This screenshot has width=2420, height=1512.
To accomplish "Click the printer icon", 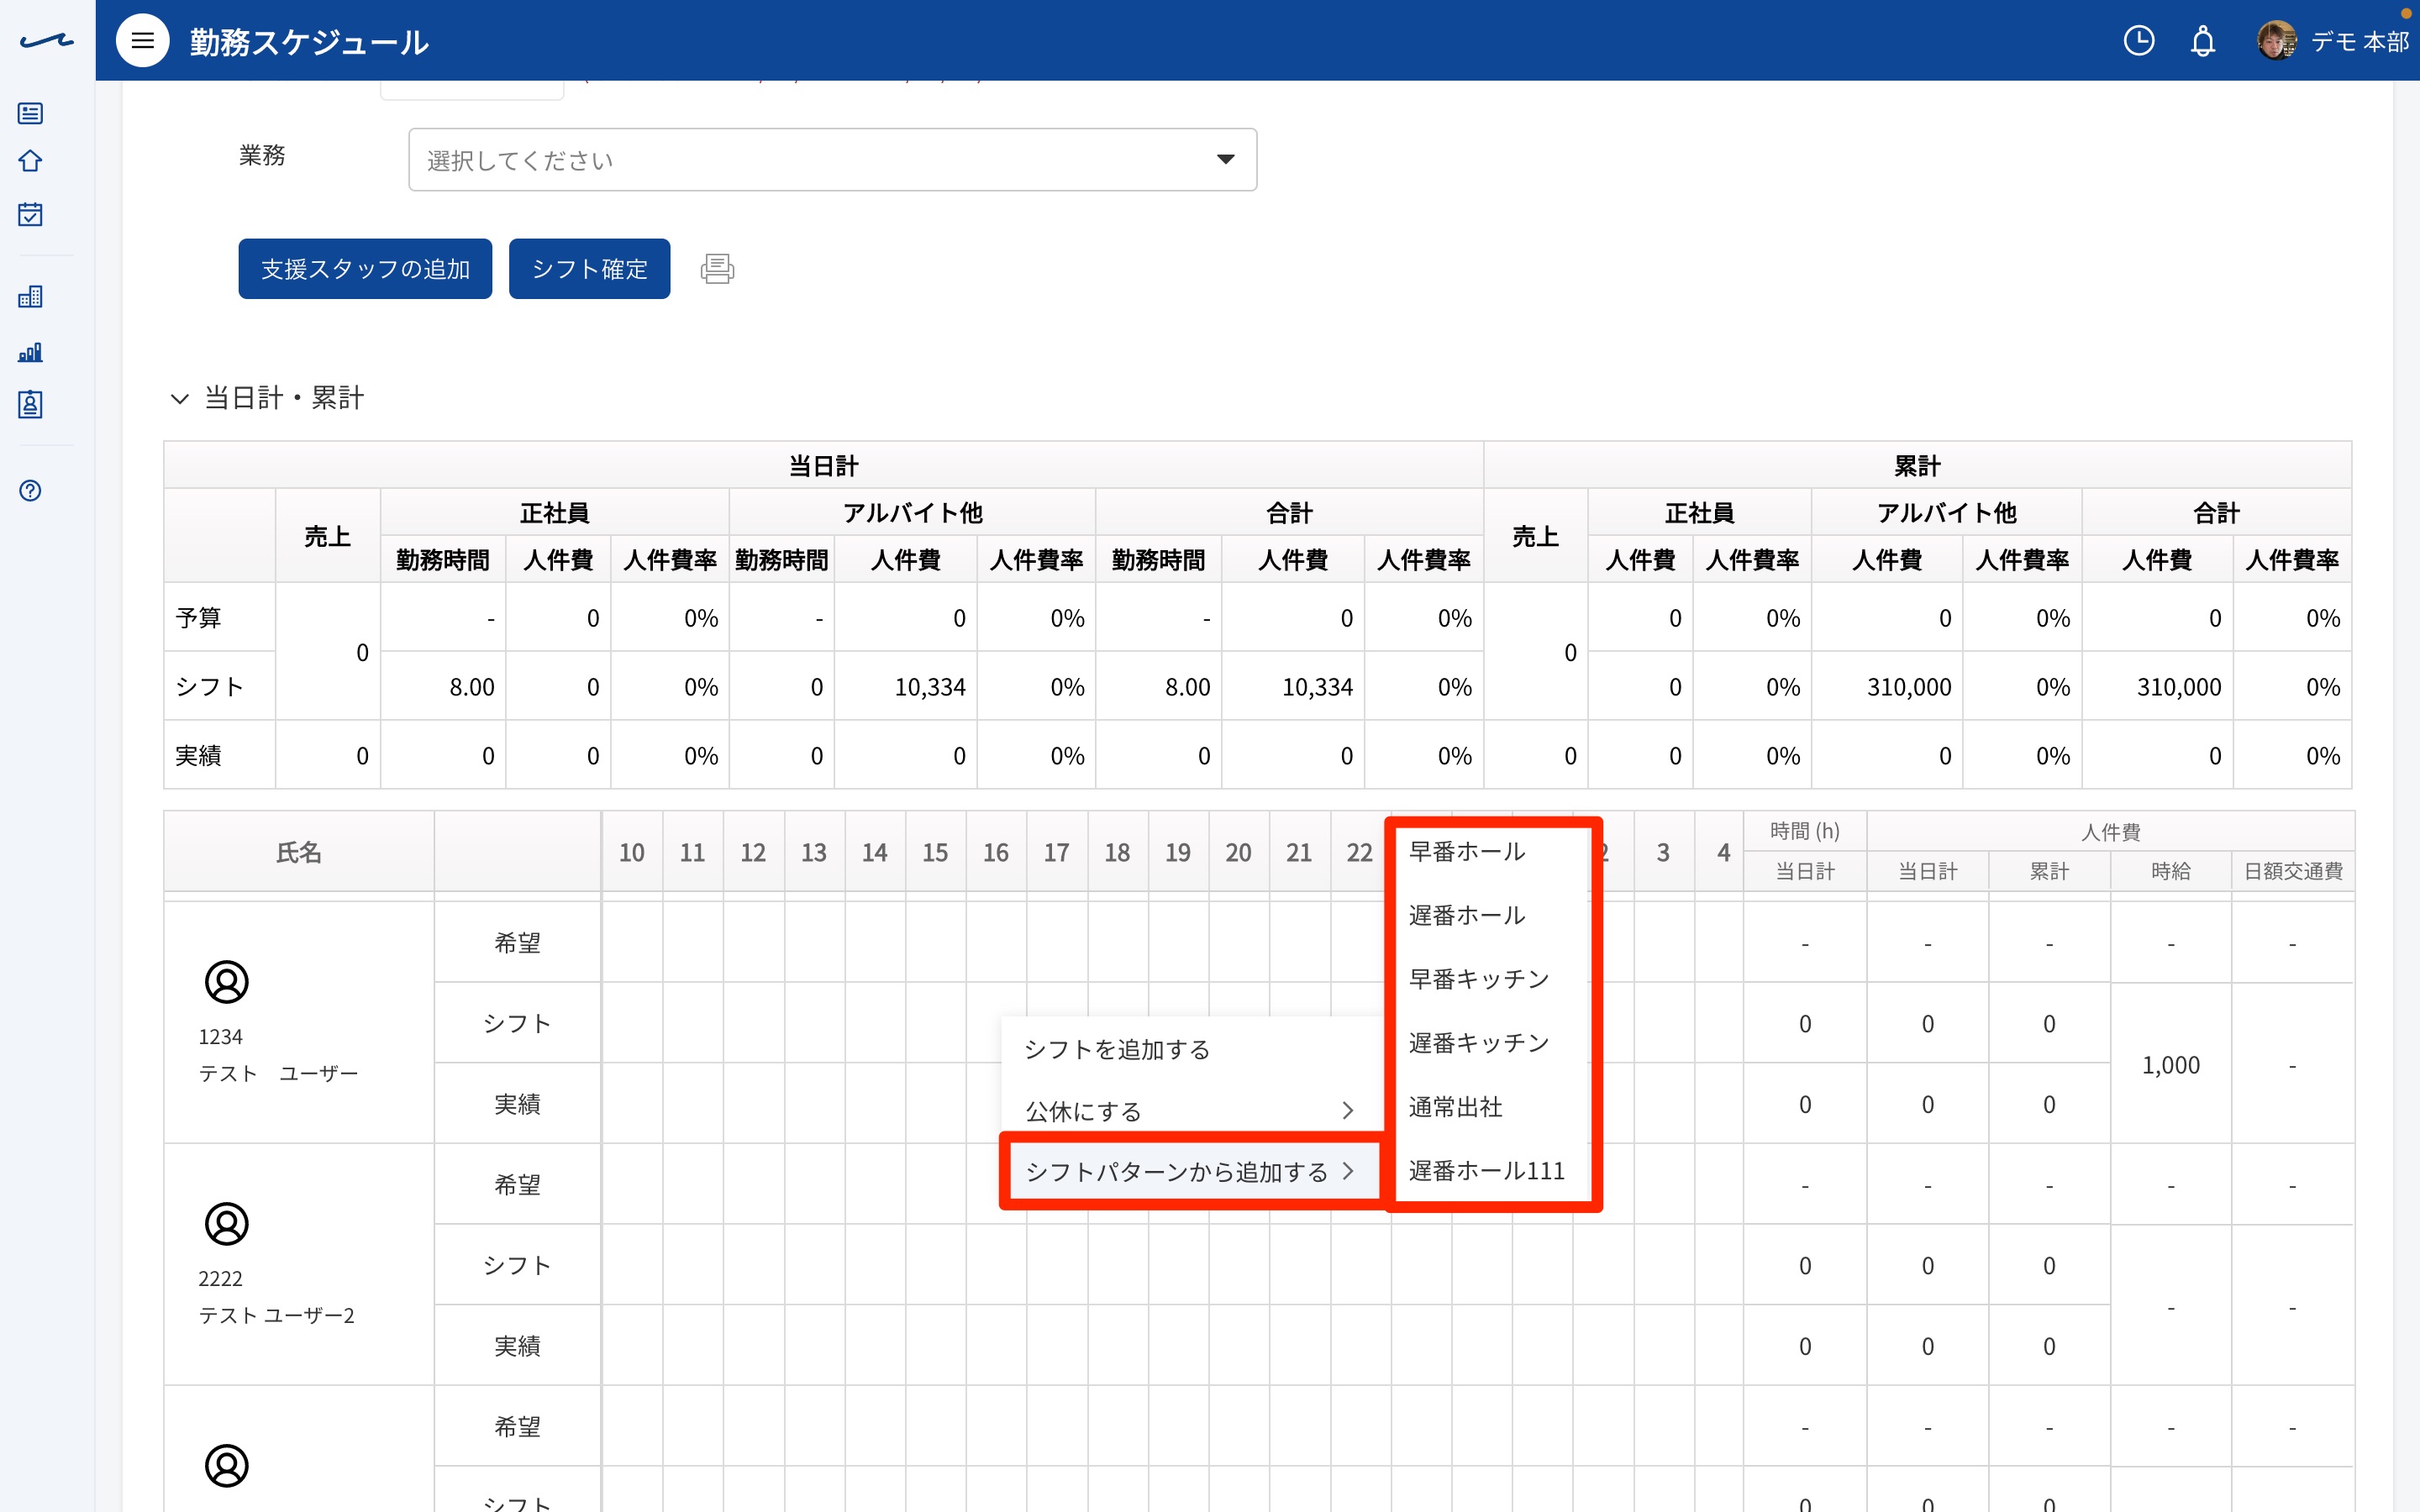I will [717, 268].
